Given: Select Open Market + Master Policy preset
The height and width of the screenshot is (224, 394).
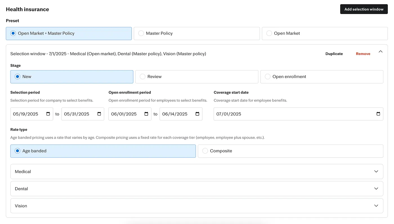Looking at the screenshot, I should point(69,33).
